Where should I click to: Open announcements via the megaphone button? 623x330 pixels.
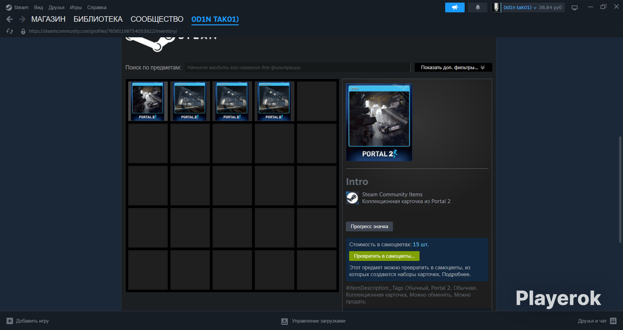[x=455, y=7]
